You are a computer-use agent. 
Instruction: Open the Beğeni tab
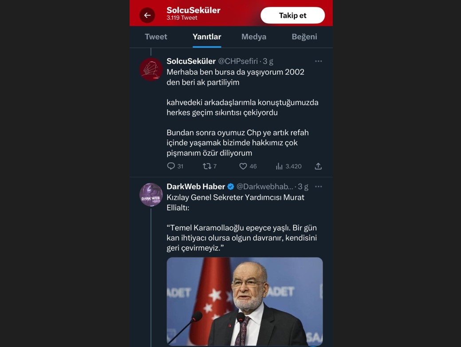tap(304, 37)
